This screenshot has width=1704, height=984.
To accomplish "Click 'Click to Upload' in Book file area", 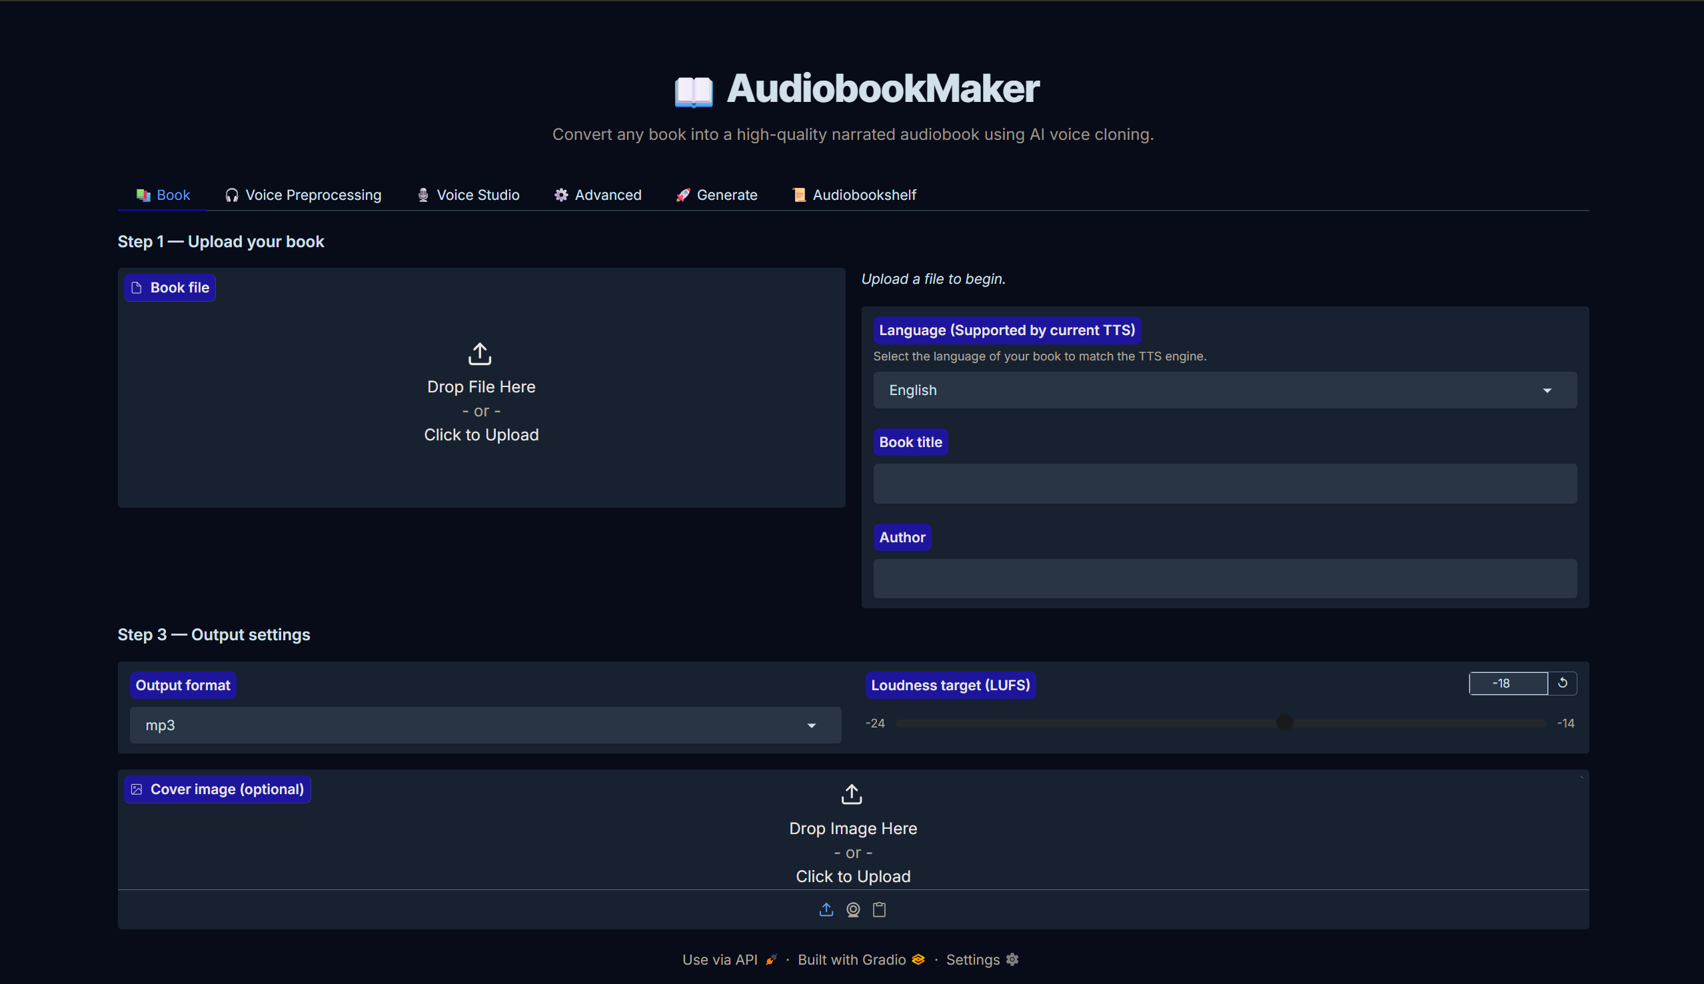I will 481,434.
